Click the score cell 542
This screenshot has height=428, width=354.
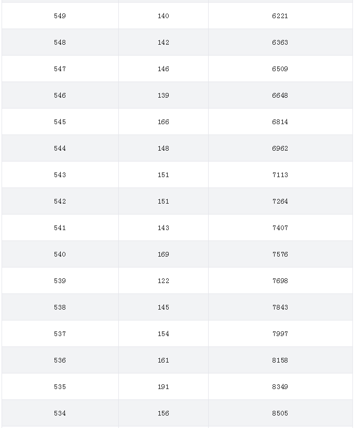60,201
